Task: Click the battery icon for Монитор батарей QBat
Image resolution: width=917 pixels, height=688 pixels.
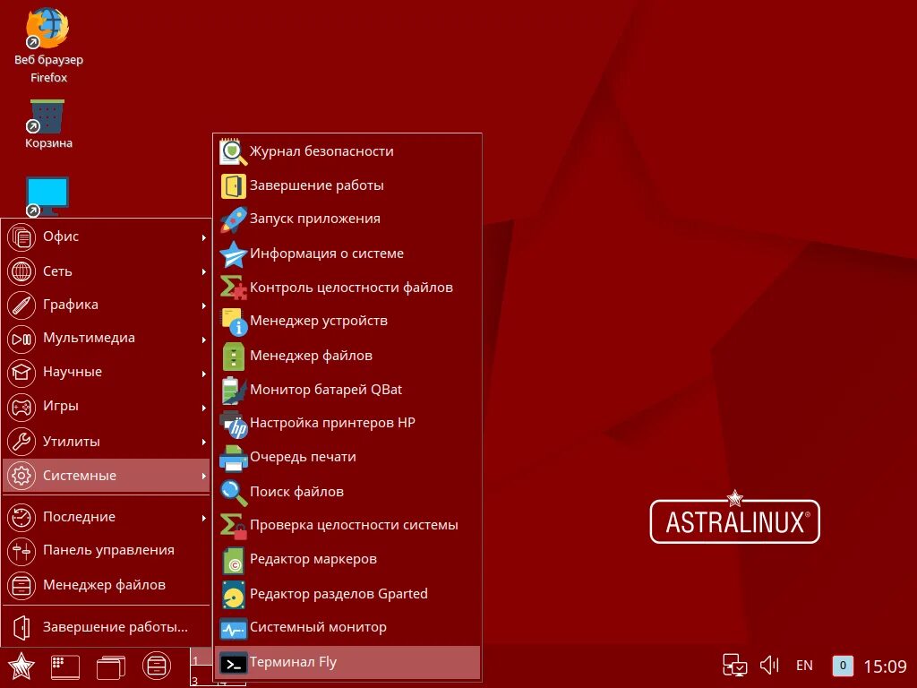Action: (x=233, y=391)
